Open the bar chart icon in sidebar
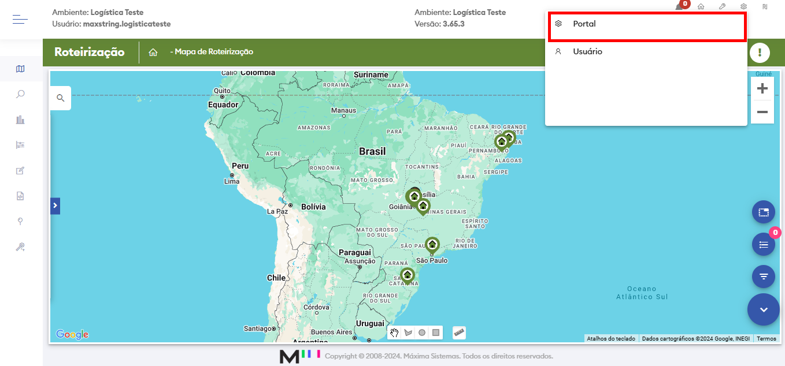 (20, 119)
